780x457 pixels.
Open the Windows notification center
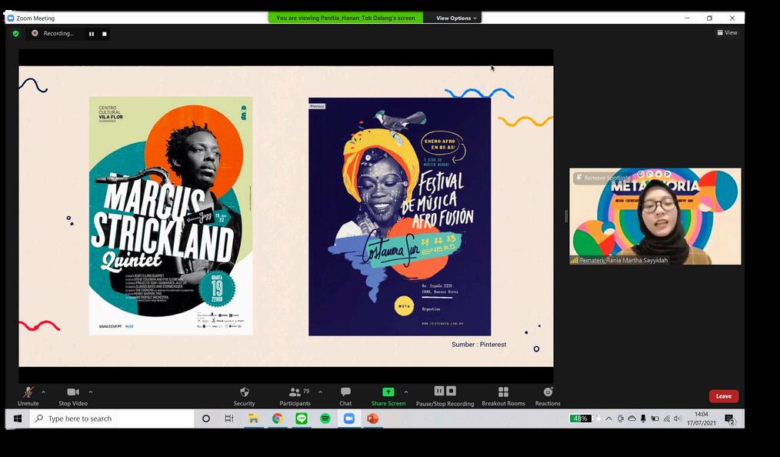[730, 419]
